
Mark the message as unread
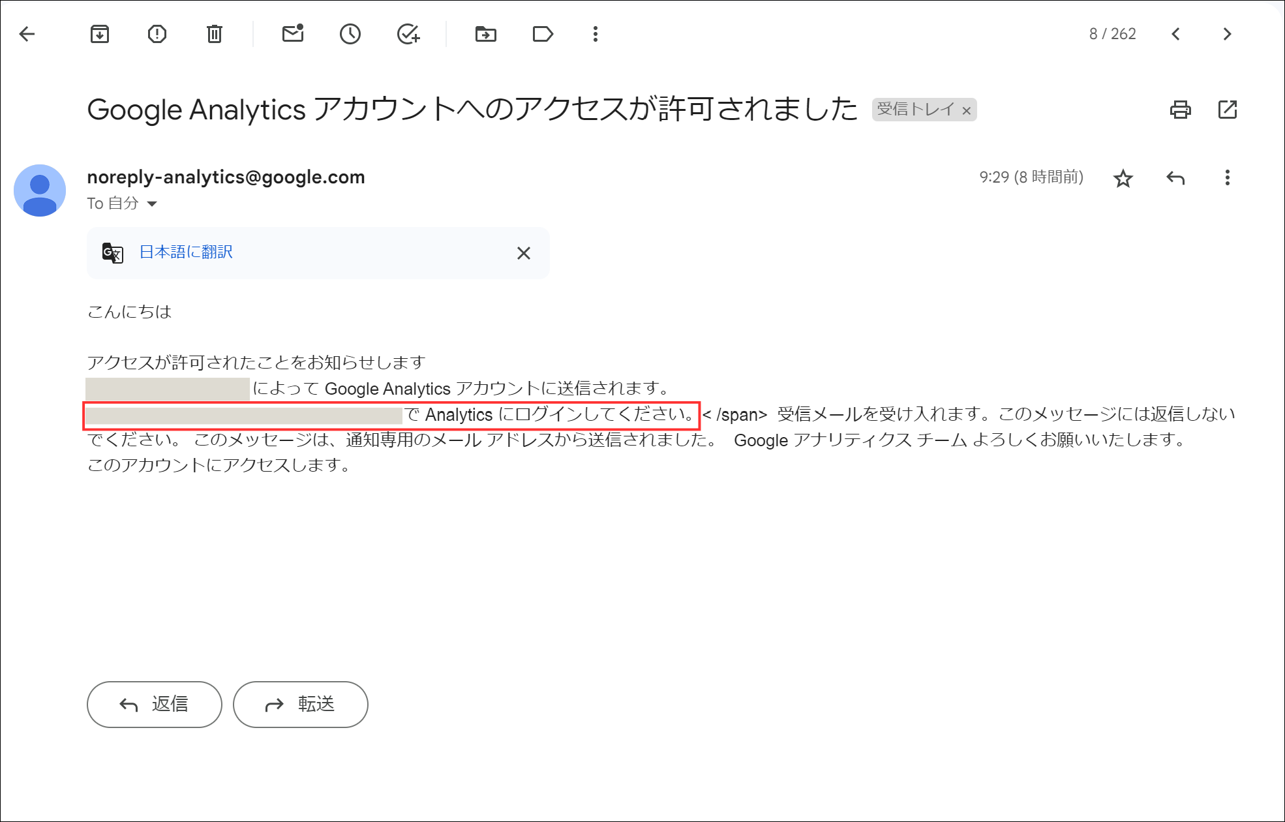pos(293,33)
